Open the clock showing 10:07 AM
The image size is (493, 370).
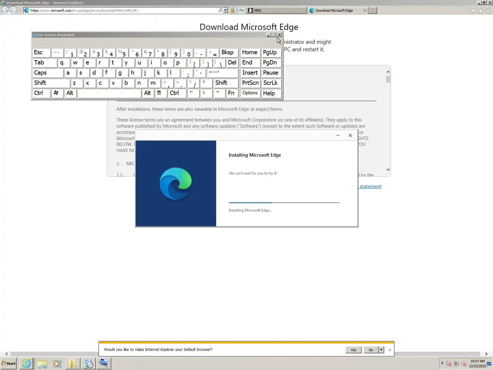tap(477, 364)
